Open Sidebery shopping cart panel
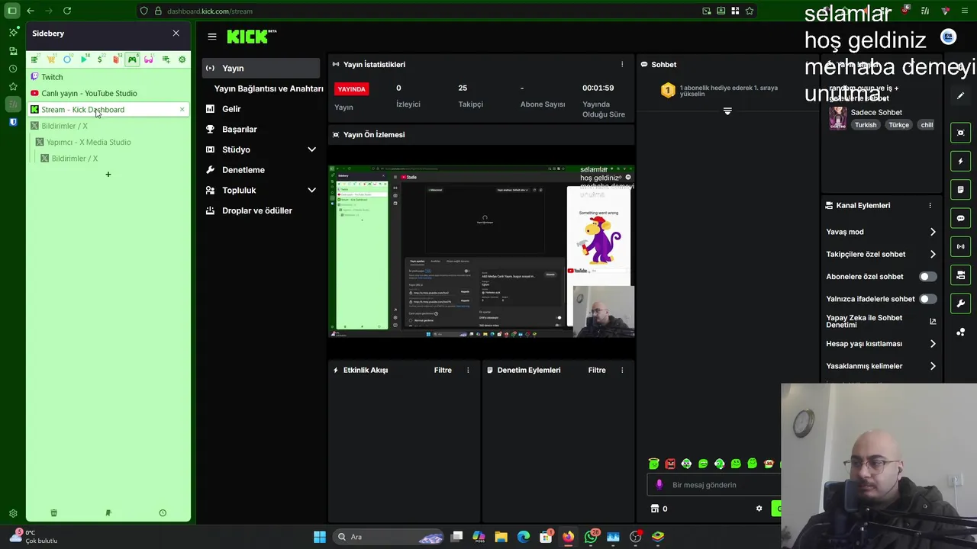The image size is (977, 549). (x=50, y=59)
